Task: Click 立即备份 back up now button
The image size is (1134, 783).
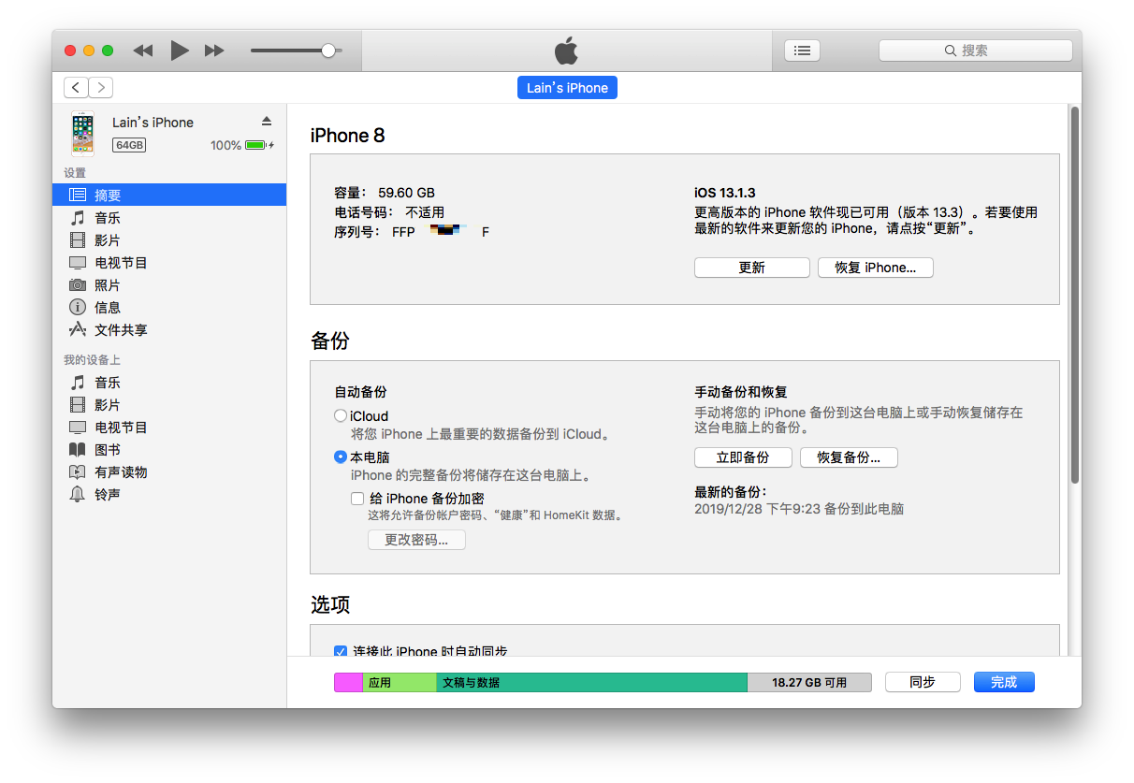Action: click(x=742, y=457)
